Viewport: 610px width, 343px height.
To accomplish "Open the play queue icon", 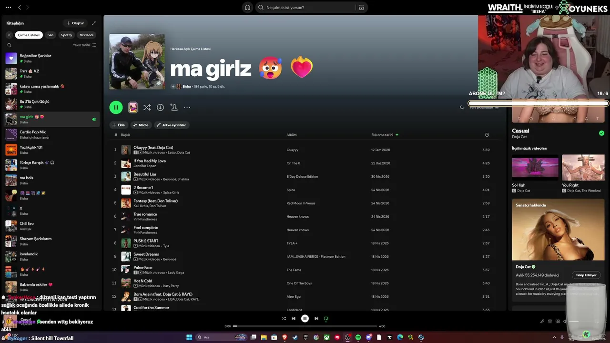I will point(550,322).
